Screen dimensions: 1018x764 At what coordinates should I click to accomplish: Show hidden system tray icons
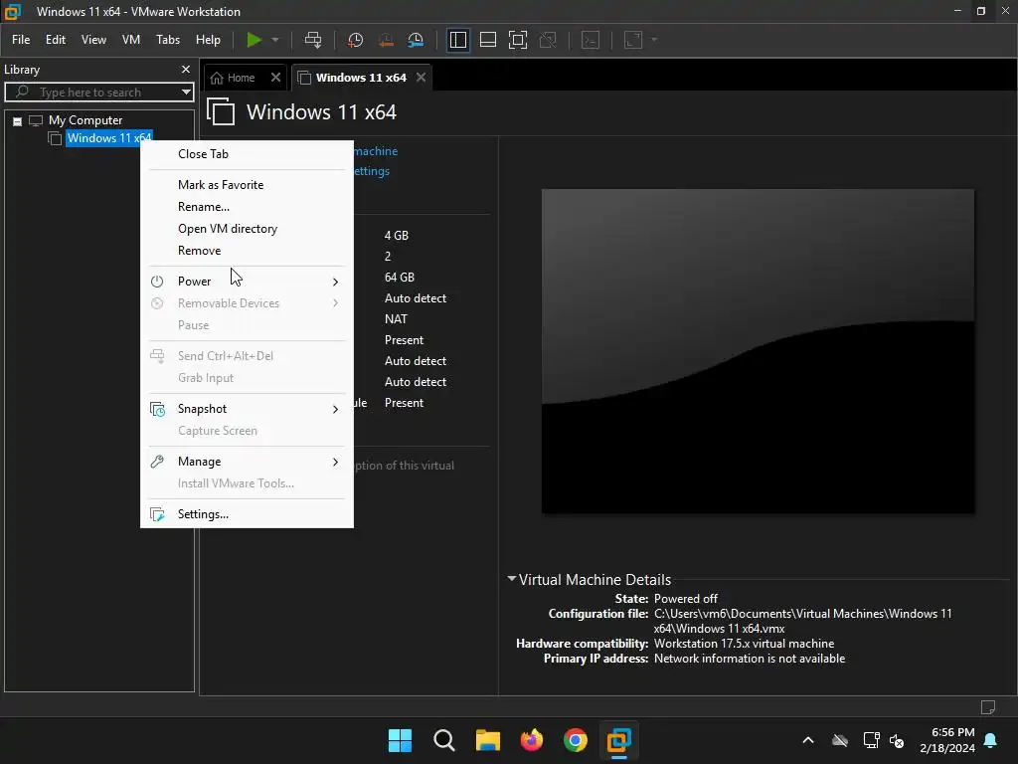point(808,740)
